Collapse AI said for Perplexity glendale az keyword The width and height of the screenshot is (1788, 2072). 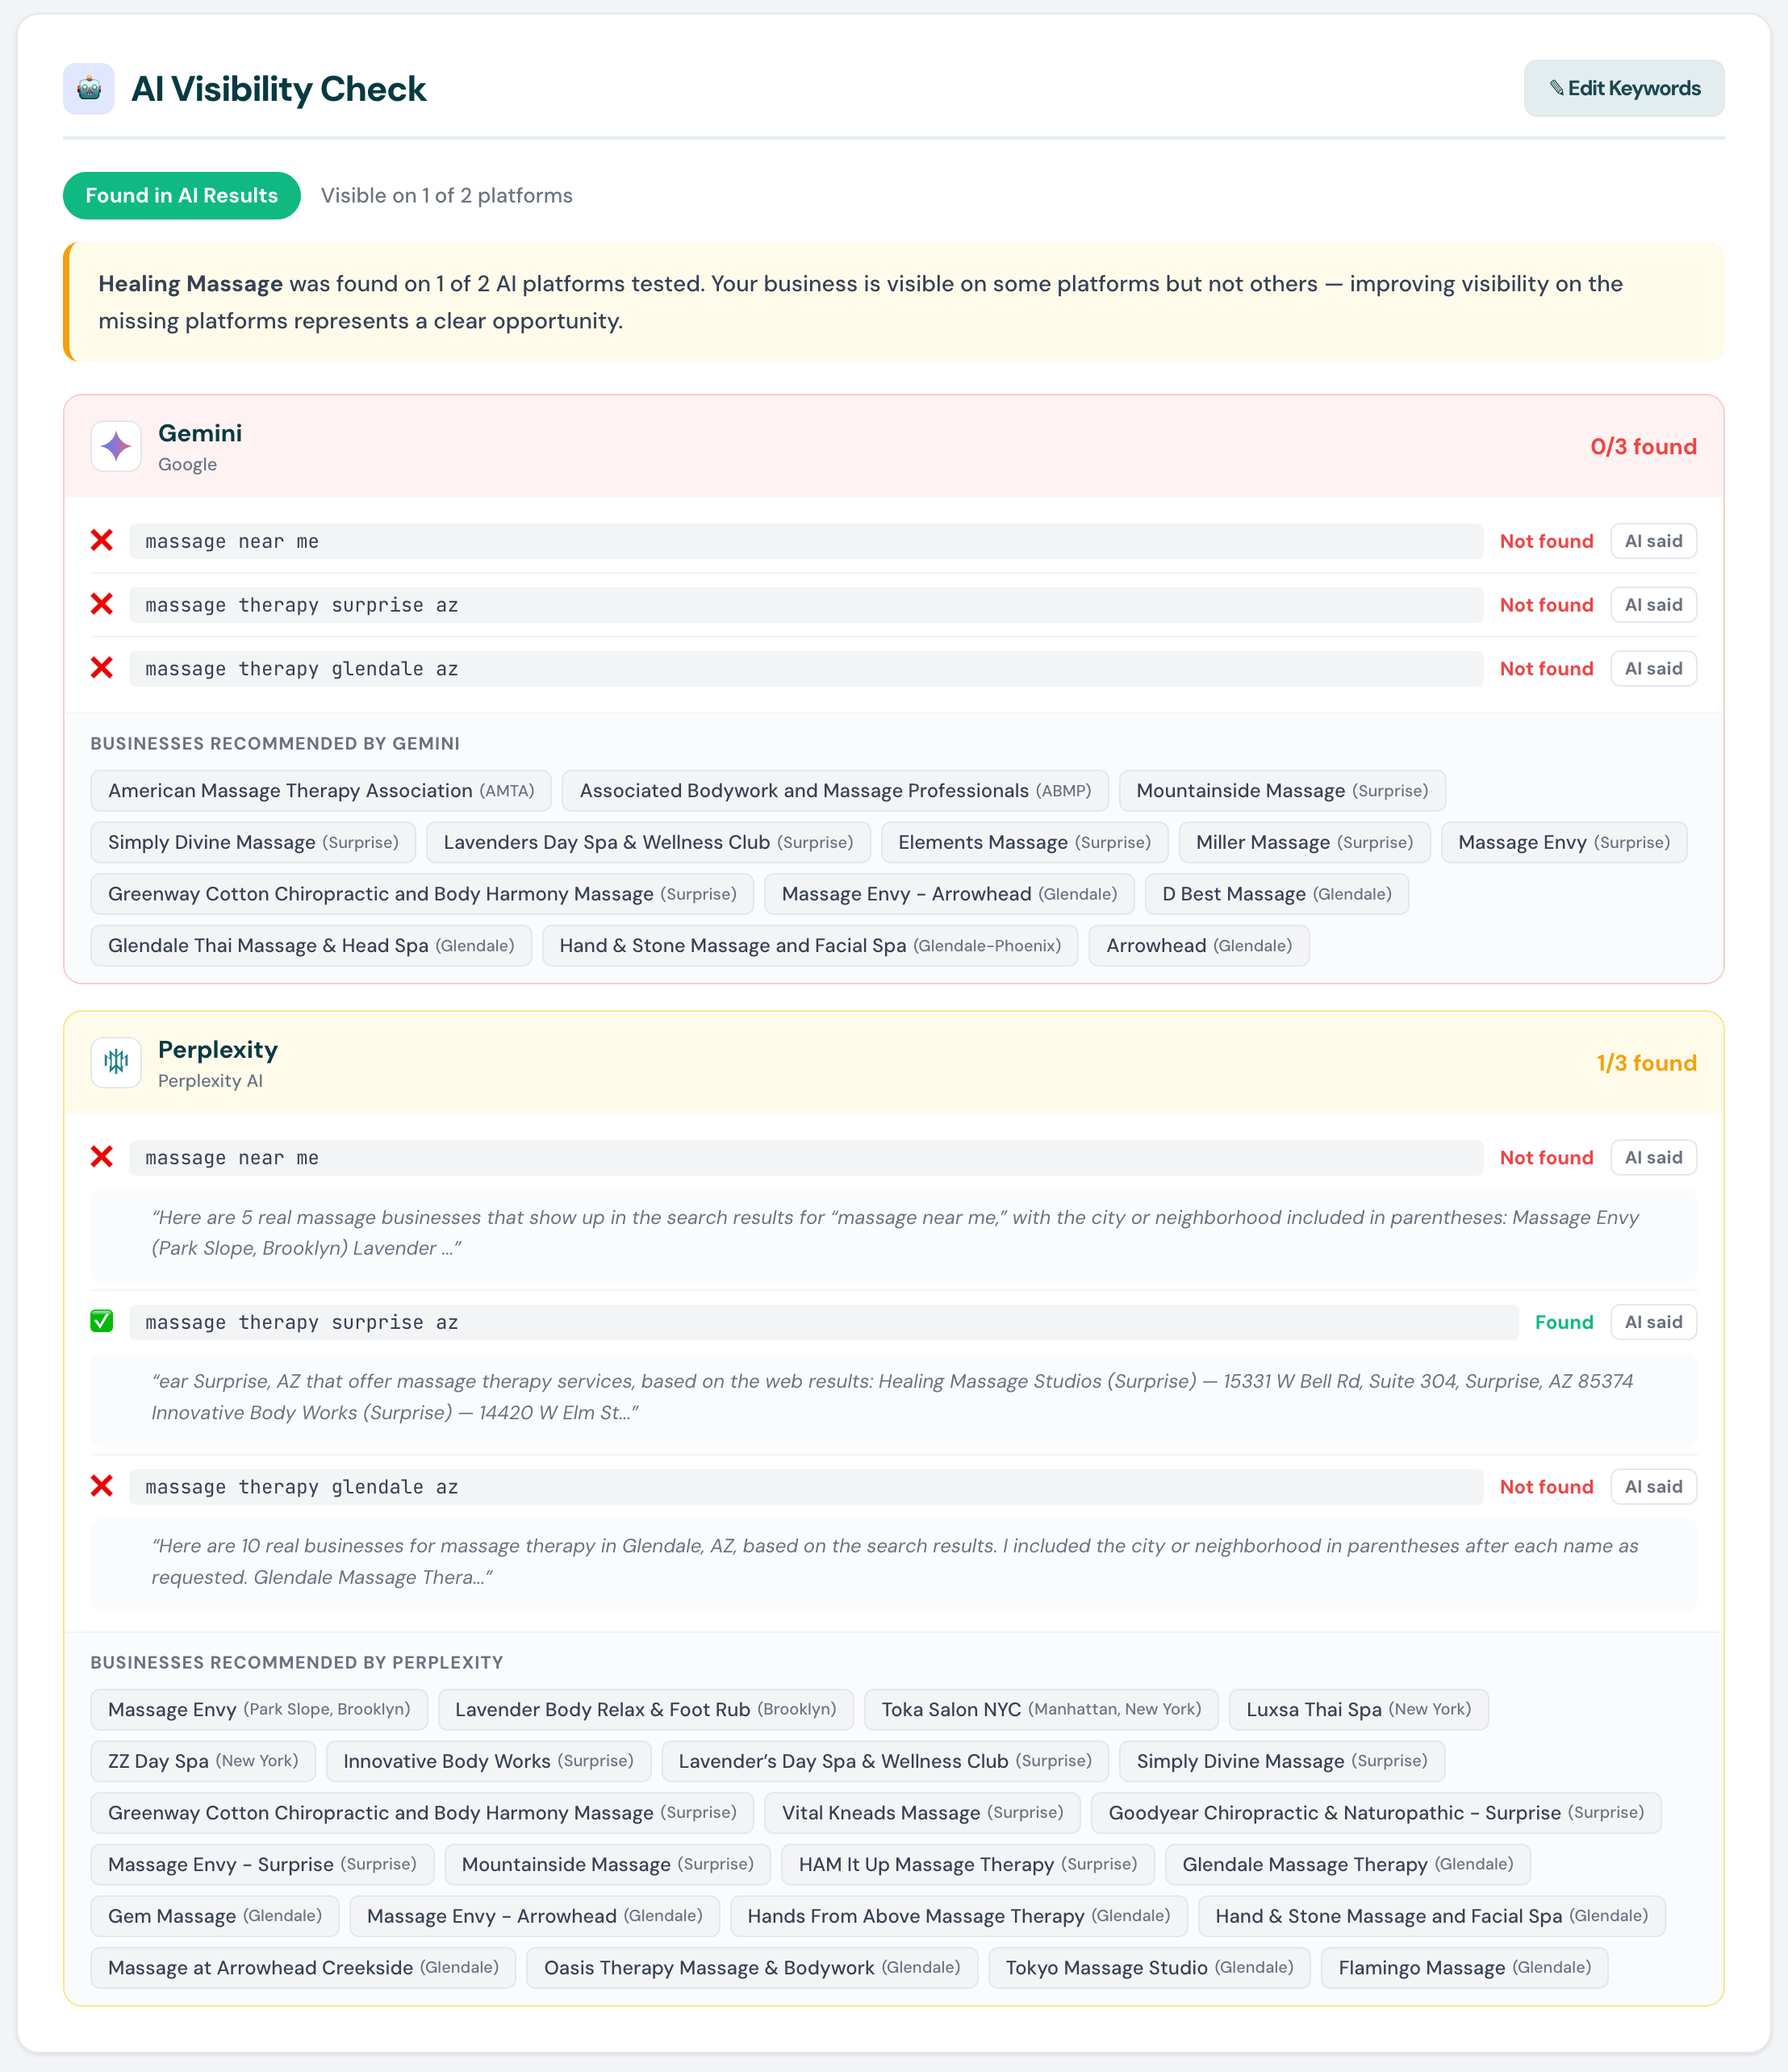coord(1653,1486)
